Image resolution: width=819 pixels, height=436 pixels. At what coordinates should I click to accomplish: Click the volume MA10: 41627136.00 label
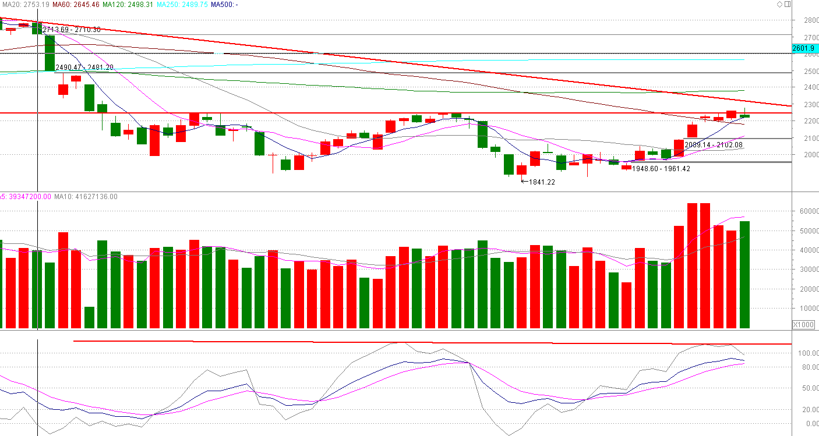86,197
